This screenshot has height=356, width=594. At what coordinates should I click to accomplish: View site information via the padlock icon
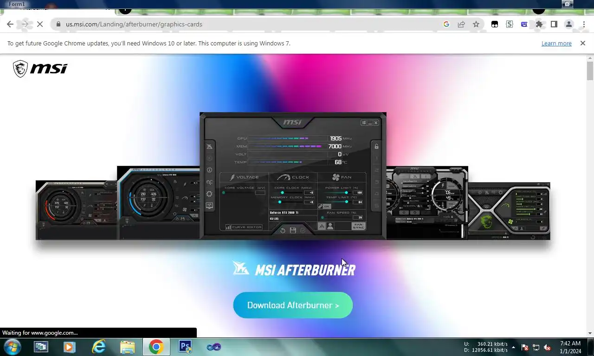pos(58,24)
